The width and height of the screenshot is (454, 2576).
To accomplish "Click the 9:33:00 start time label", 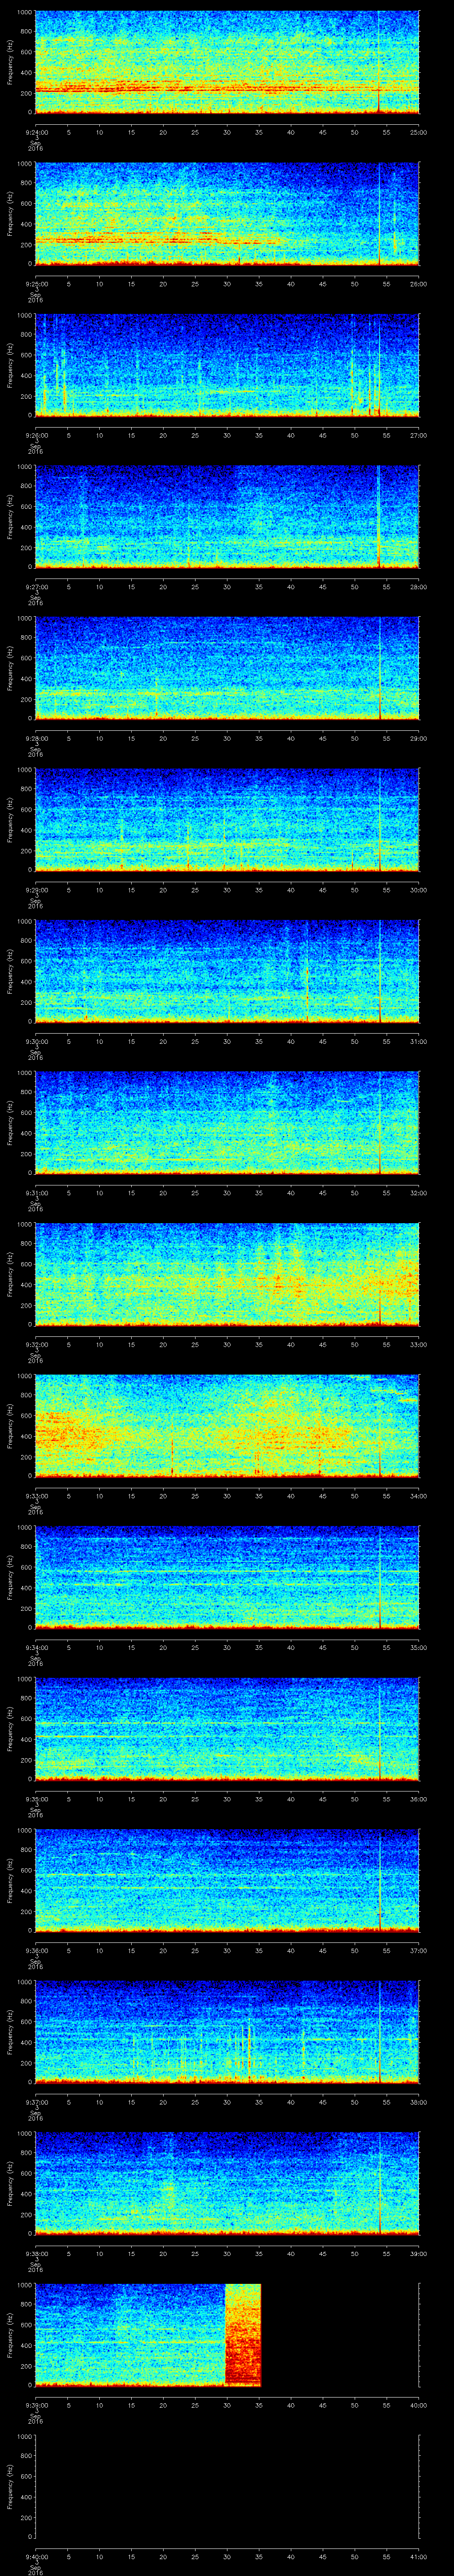I will point(36,1497).
